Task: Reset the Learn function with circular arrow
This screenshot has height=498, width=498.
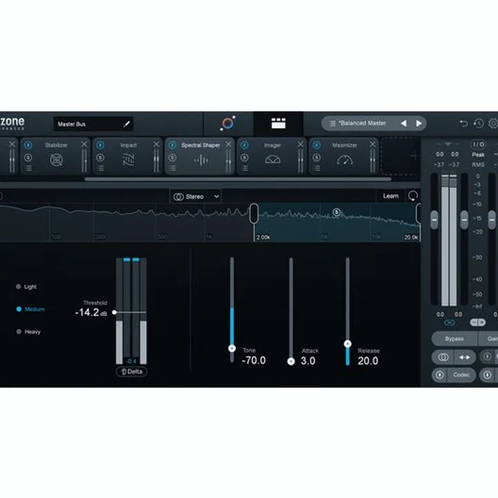Action: (413, 196)
